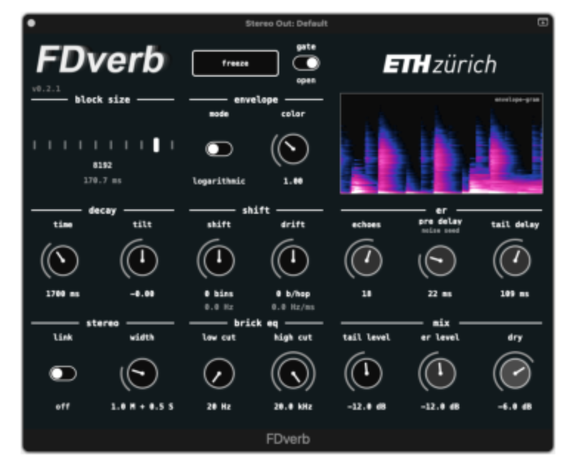Image resolution: width=576 pixels, height=466 pixels.
Task: Click the -6.0 dB dry value
Action: (515, 407)
